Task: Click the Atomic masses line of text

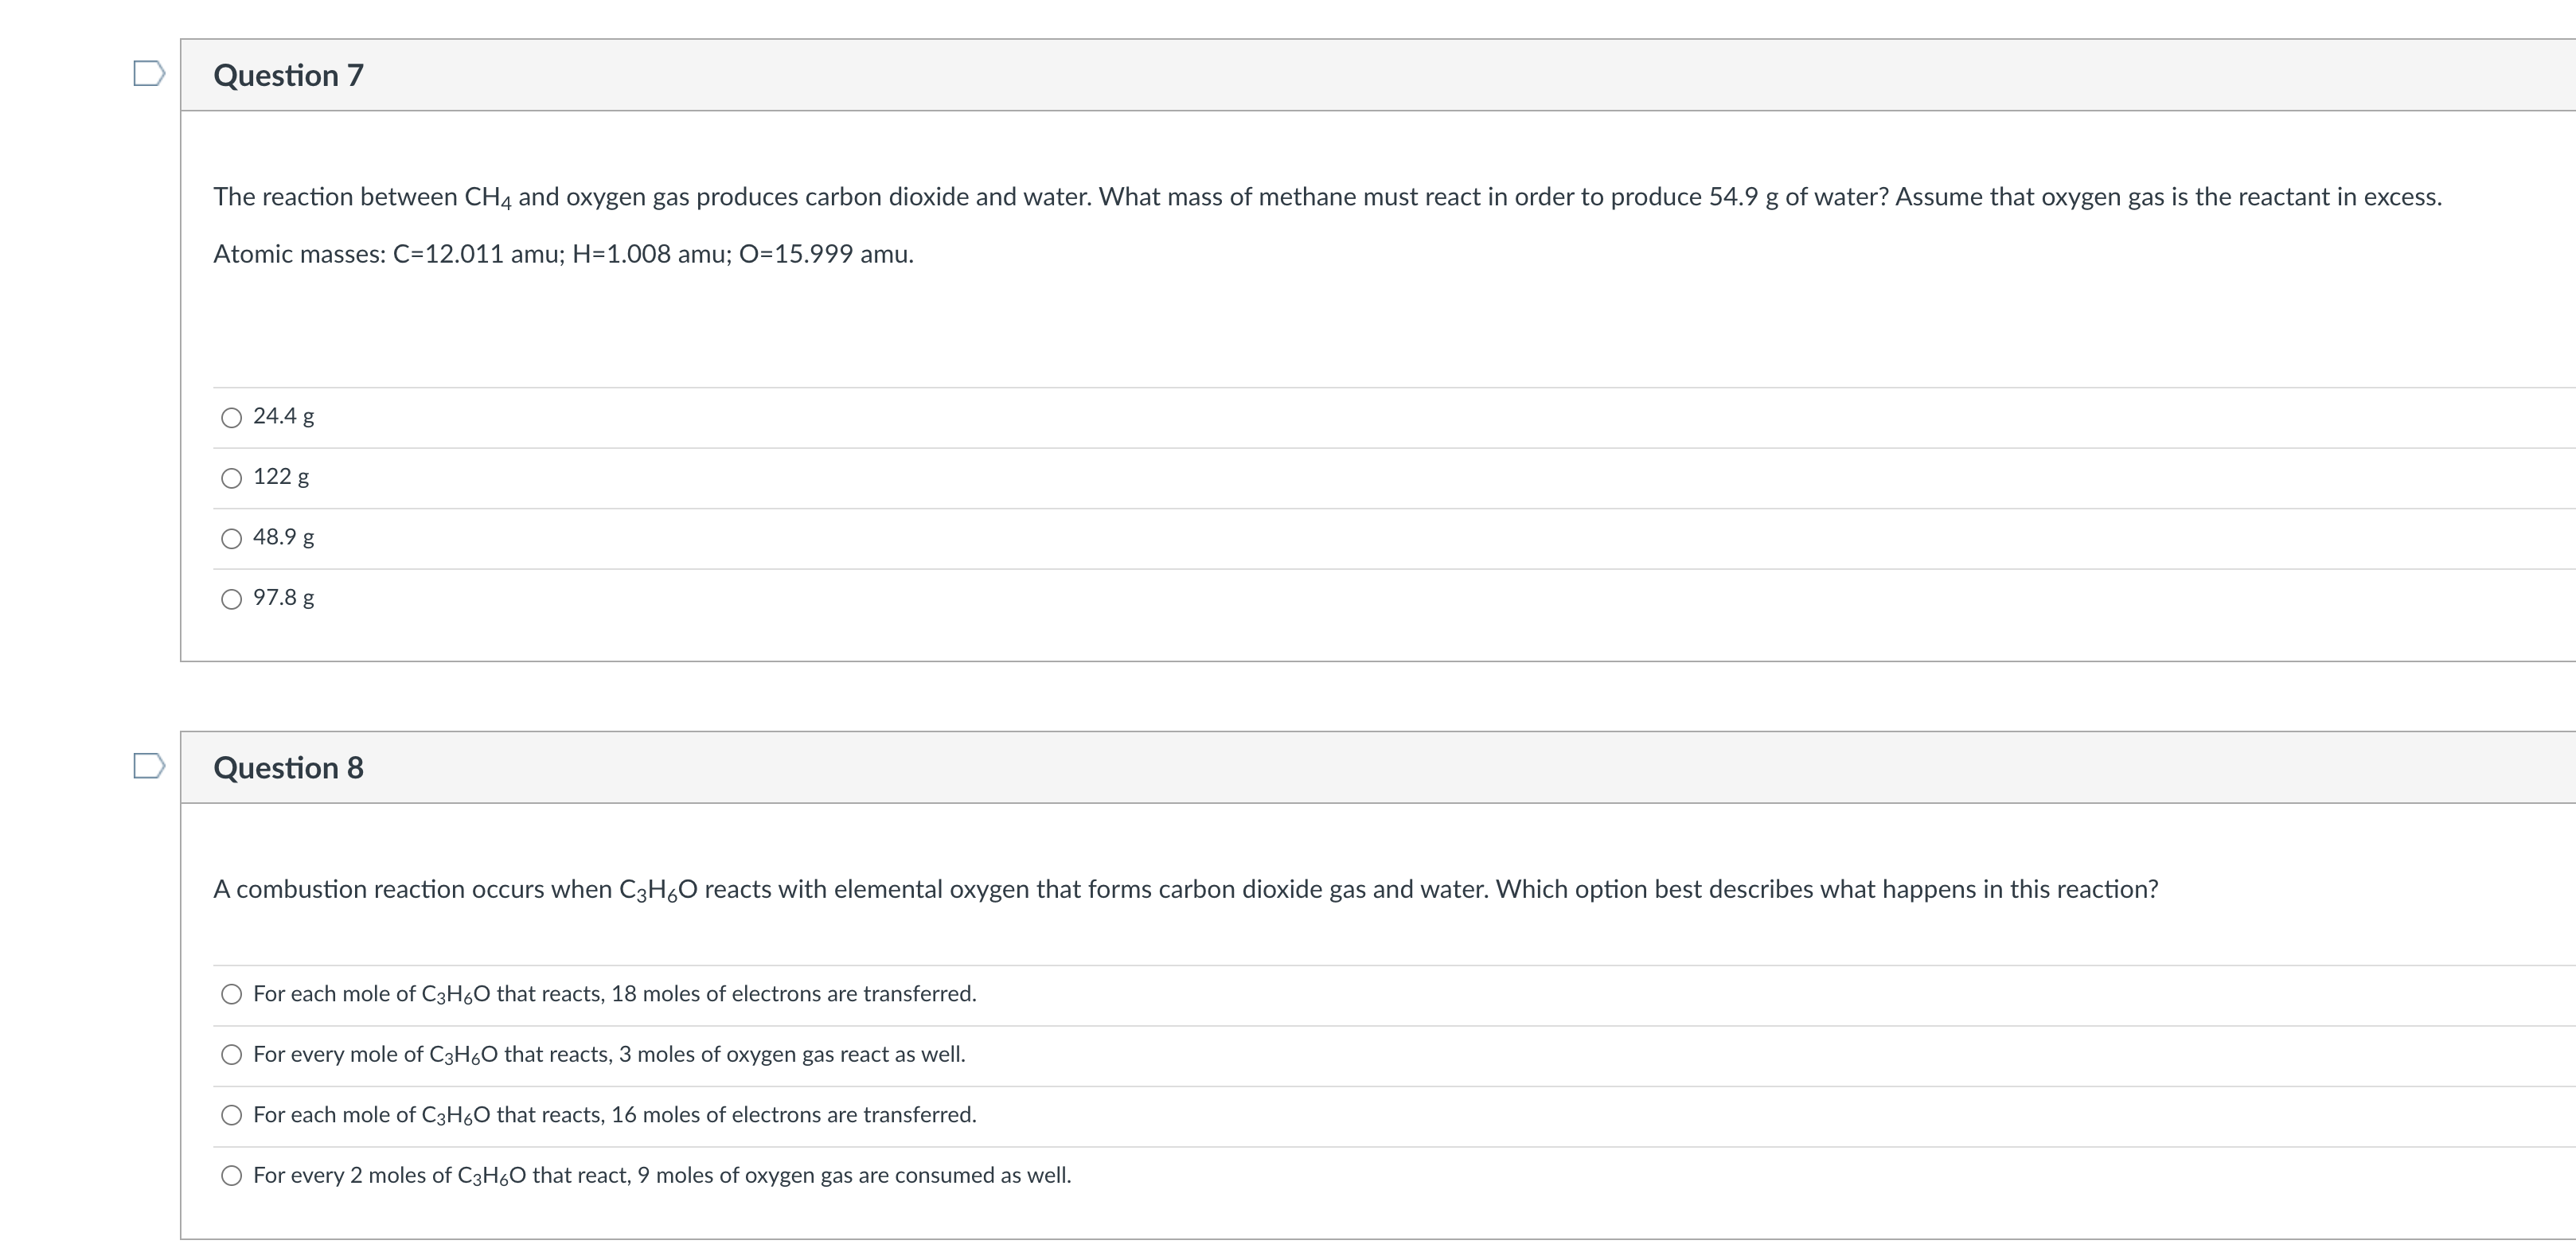Action: pos(563,254)
